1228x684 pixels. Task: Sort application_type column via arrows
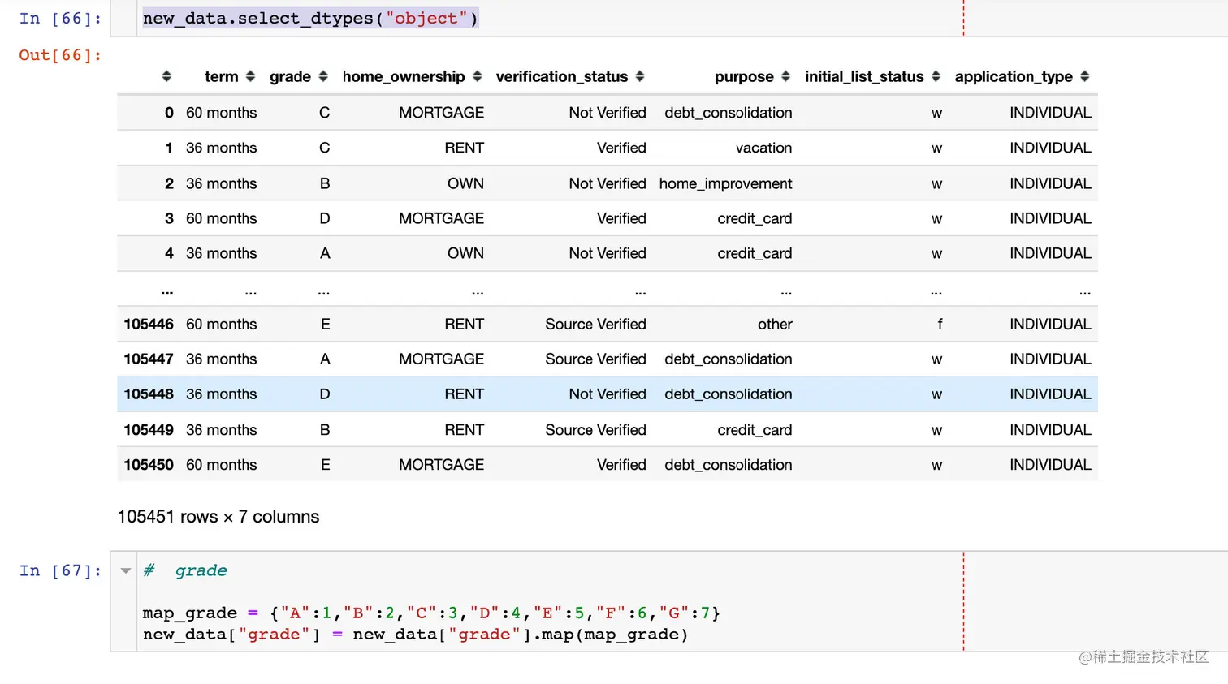tap(1085, 76)
